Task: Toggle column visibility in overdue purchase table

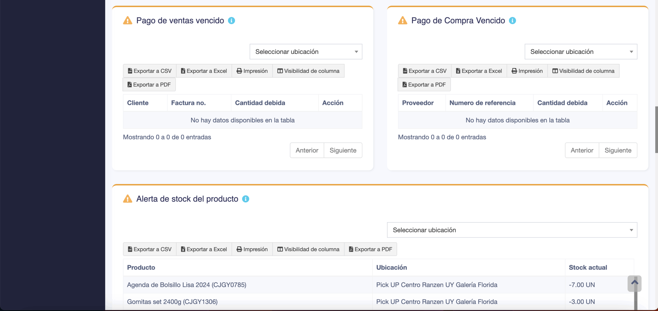Action: (583, 71)
